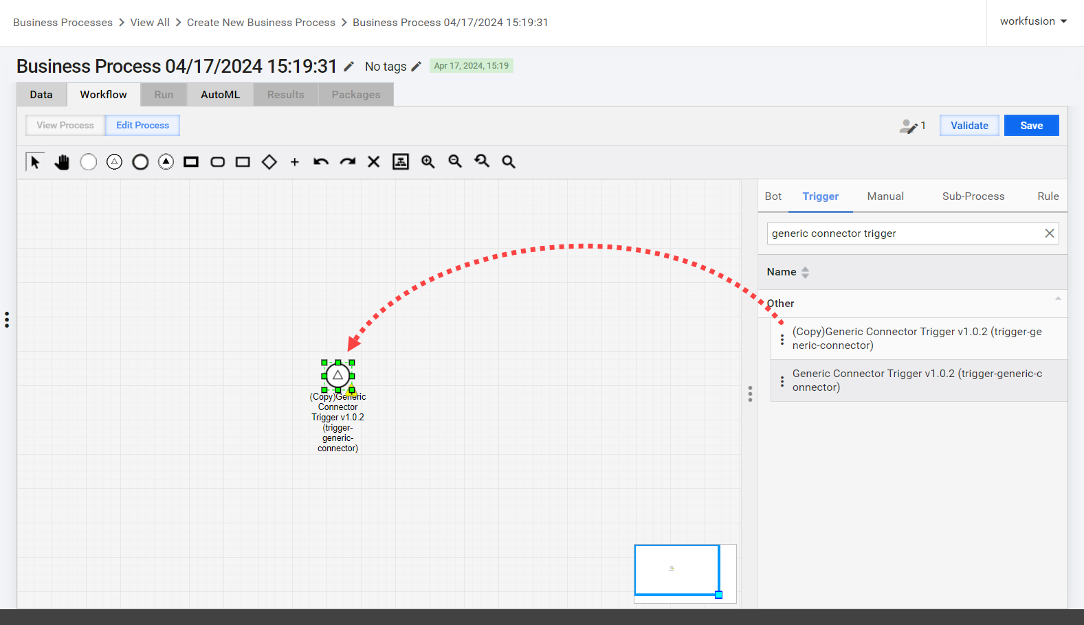This screenshot has width=1084, height=625.
Task: Select Generic Connector Trigger v1.0.2 list item
Action: pyautogui.click(x=919, y=380)
